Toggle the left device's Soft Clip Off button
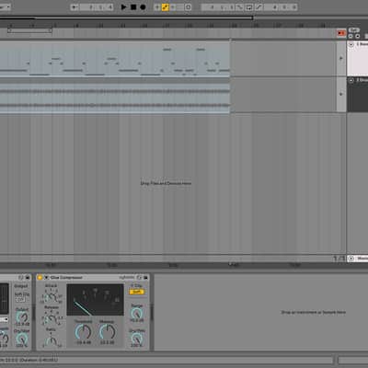Image resolution: width=368 pixels, height=368 pixels. tap(20, 300)
